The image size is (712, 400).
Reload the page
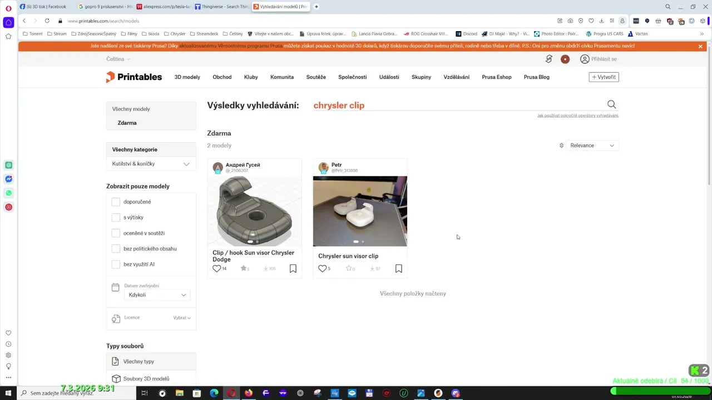47,21
